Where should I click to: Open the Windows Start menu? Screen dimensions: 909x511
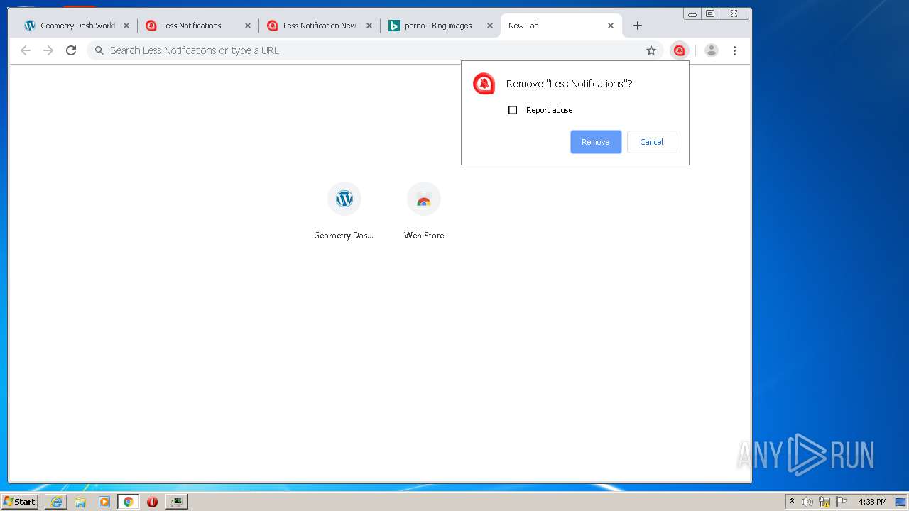pos(20,502)
